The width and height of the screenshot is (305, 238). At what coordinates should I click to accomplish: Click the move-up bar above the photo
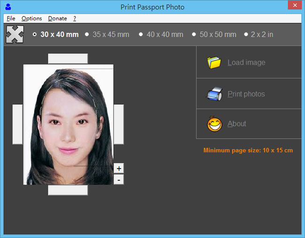coord(68,58)
